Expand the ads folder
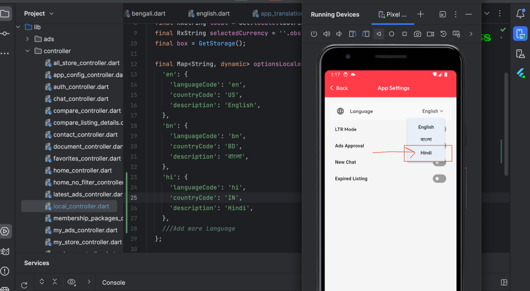Image resolution: width=530 pixels, height=291 pixels. (x=27, y=39)
